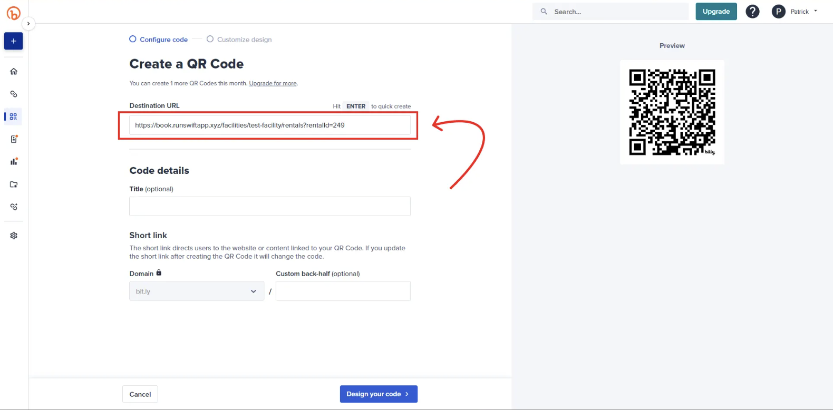833x410 pixels.
Task: Click the Bitly logo icon
Action: pyautogui.click(x=13, y=13)
